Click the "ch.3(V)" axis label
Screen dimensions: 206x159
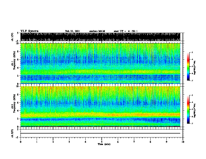[x=12, y=133]
